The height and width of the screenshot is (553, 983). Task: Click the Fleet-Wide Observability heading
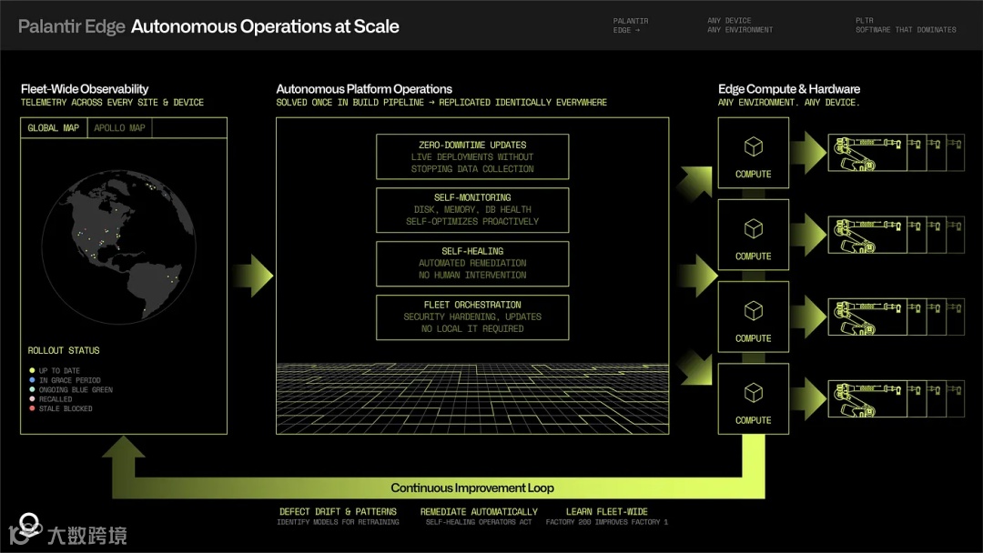point(85,89)
